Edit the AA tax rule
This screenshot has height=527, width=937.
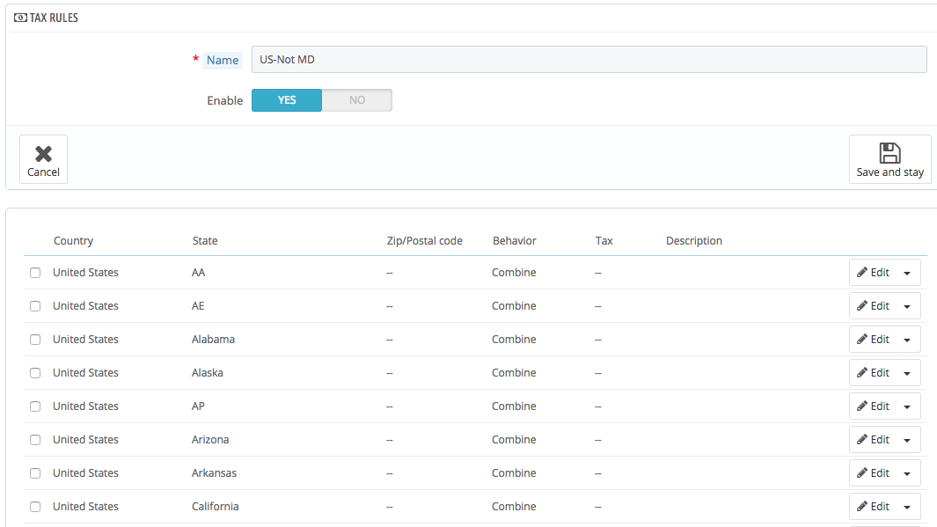coord(873,273)
